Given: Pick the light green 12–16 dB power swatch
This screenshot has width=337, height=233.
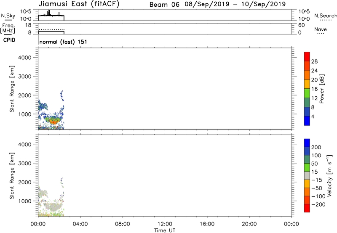Looking at the screenshot, I should [307, 93].
